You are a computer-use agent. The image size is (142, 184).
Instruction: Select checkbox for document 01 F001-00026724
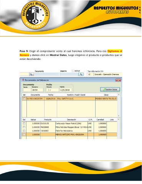point(24,99)
